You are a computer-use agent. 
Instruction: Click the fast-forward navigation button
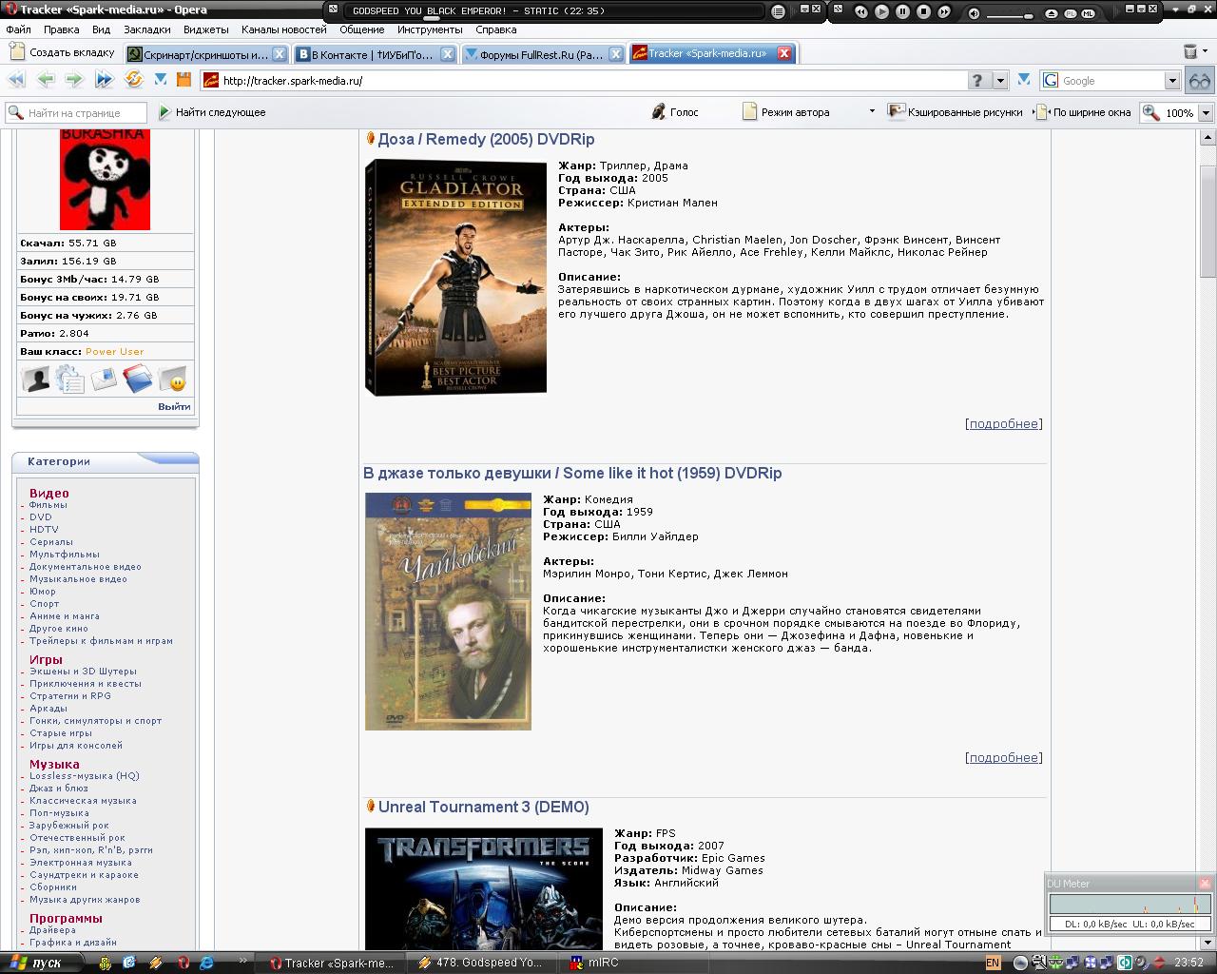coord(105,80)
